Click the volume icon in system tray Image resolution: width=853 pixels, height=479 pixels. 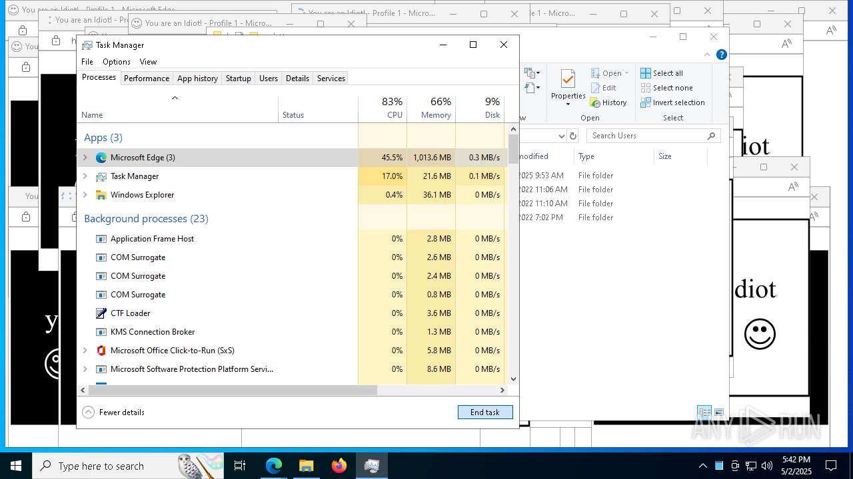[x=767, y=466]
